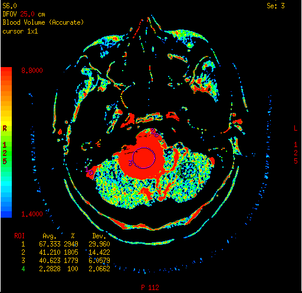Click the ROI 2 marker near brainstem
Viewport: 302px width, 293px height.
(153, 131)
